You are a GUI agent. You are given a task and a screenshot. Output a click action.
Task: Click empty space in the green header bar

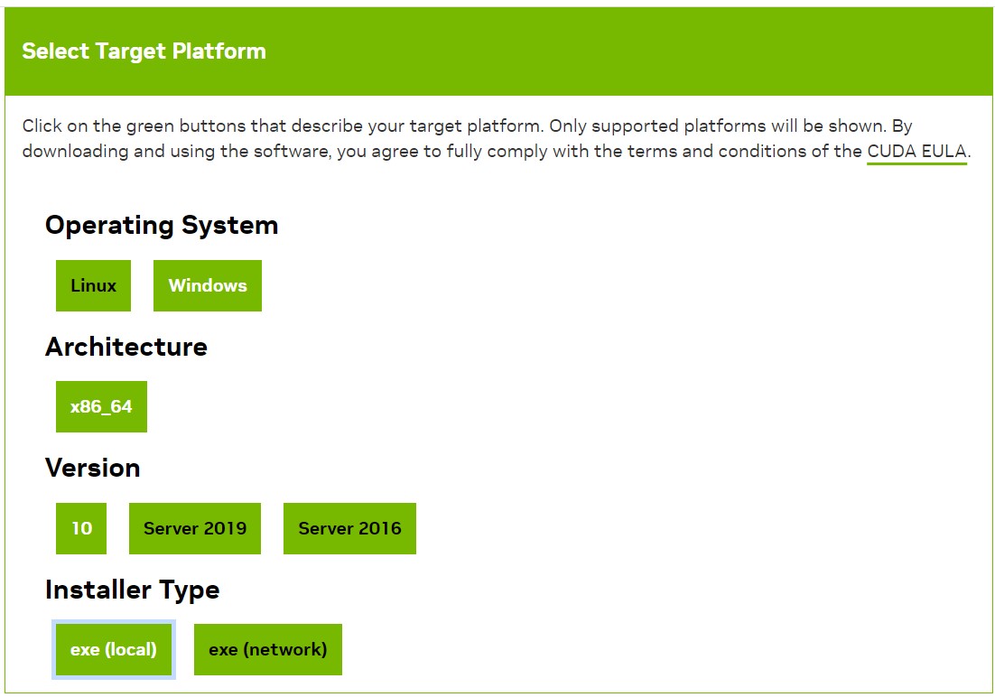(632, 51)
